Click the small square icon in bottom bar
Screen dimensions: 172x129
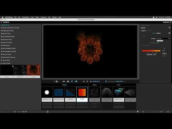(48, 111)
